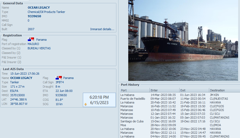Open the vessel photo thumbnail
240x138 pixels.
tap(183, 40)
